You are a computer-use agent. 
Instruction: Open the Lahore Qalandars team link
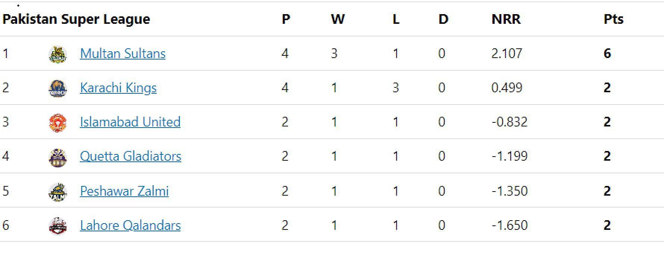click(x=130, y=225)
